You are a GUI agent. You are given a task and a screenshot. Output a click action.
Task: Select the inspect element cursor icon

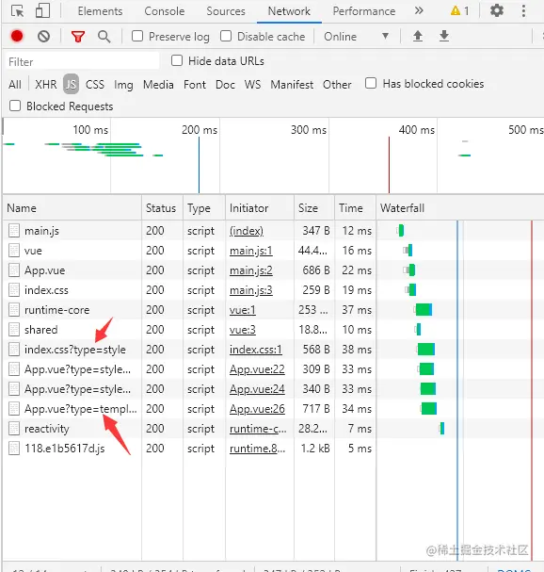[17, 11]
